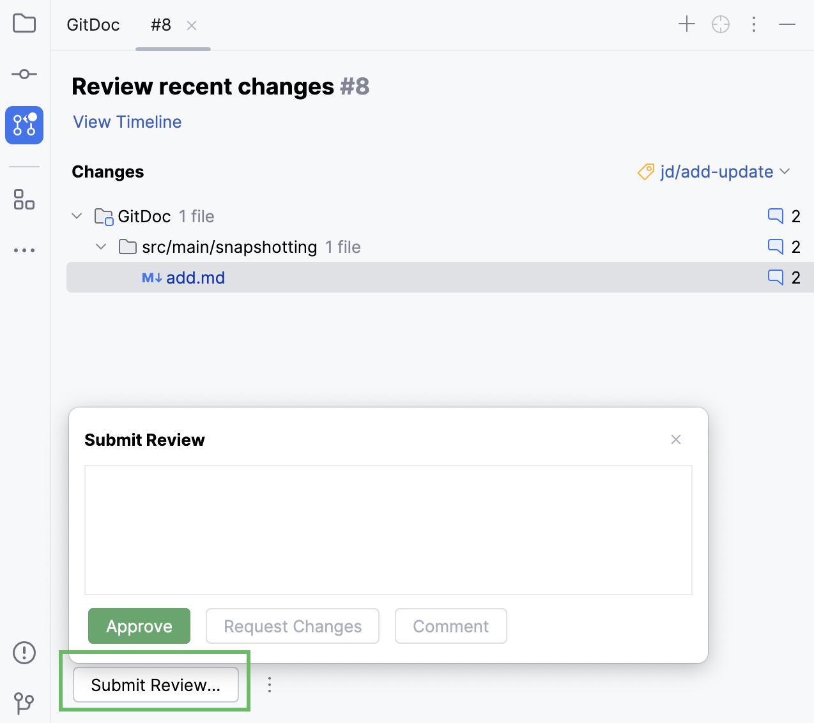Open the Problems tool window
This screenshot has width=814, height=723.
(24, 653)
